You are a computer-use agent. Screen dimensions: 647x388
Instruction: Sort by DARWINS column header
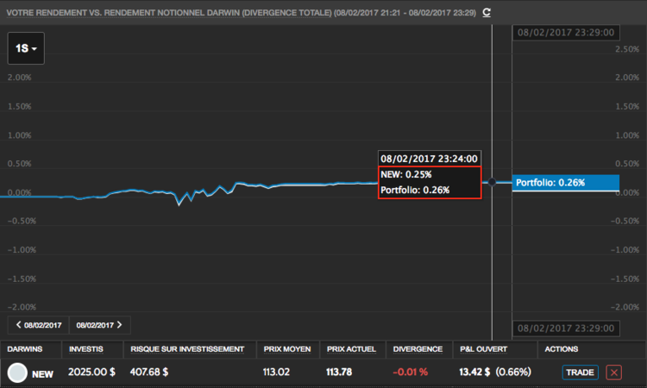pyautogui.click(x=25, y=349)
